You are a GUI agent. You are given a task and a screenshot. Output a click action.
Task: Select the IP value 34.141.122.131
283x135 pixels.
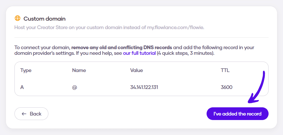click(144, 87)
